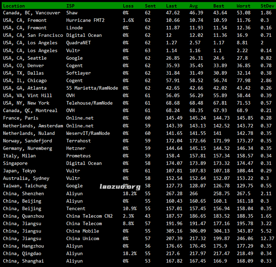
Task: Select the StDev column header
Action: click(x=267, y=6)
